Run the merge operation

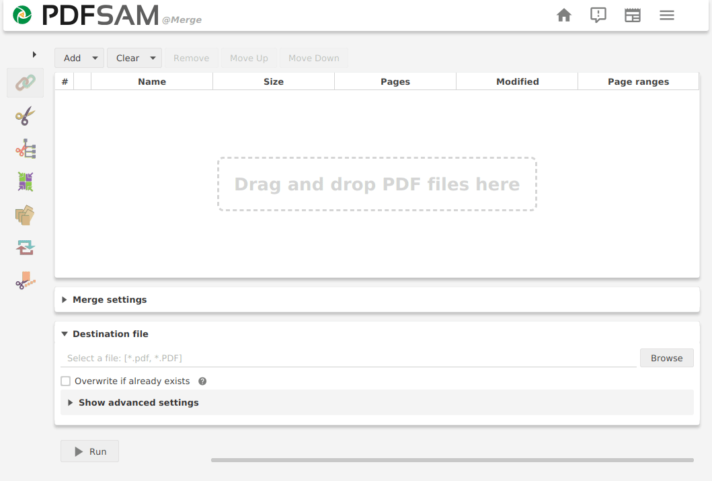coord(89,451)
